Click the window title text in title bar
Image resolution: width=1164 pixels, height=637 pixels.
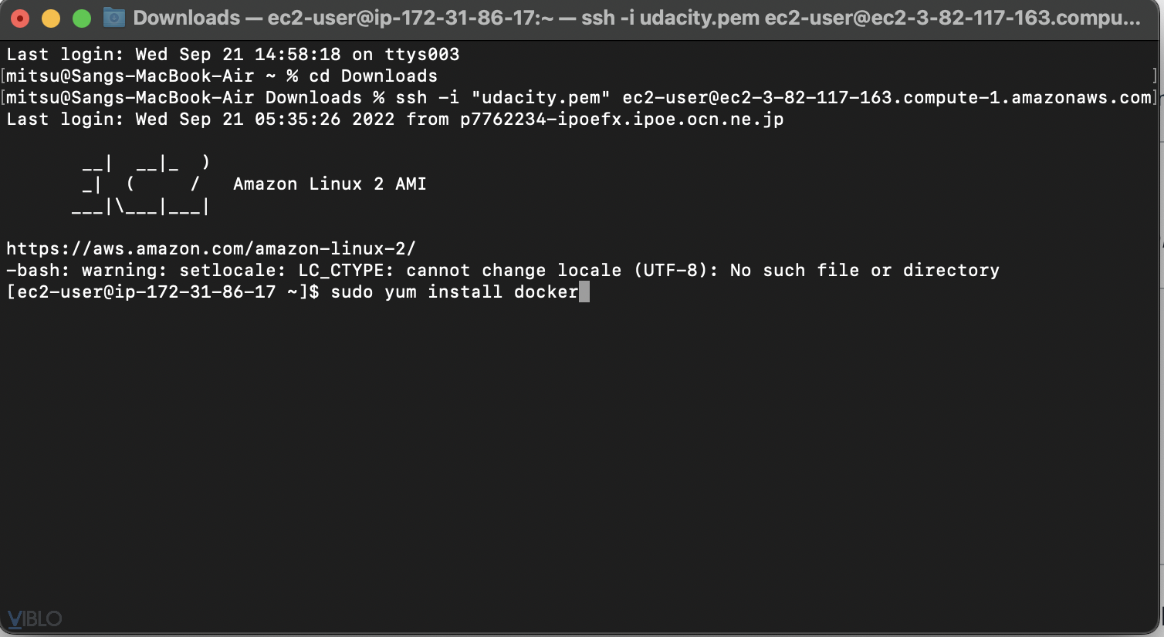(636, 18)
